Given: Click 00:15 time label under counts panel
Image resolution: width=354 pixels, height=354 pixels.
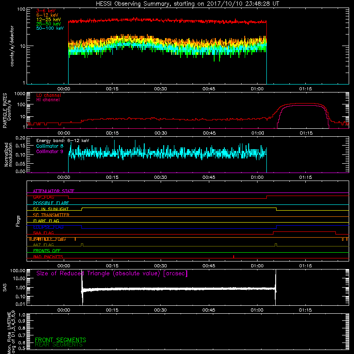Looking at the screenshot, I should (112, 89).
